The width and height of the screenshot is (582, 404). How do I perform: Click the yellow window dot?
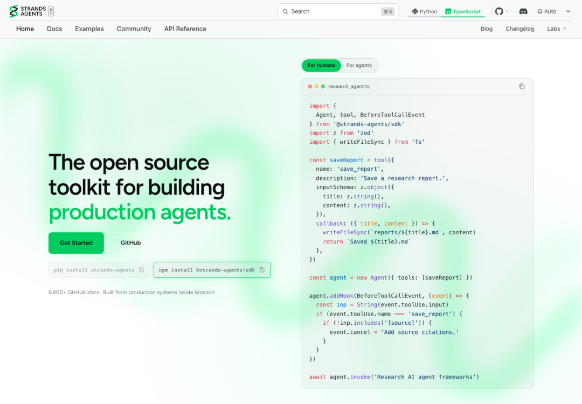tap(316, 86)
